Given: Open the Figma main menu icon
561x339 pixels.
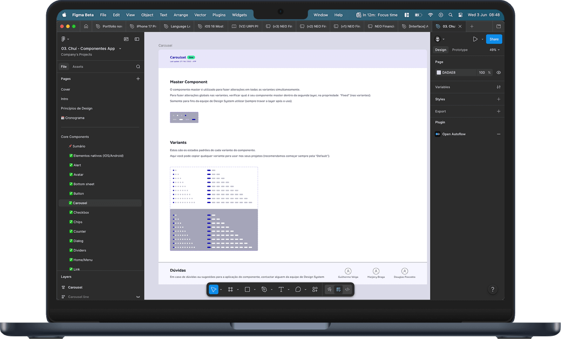Looking at the screenshot, I should (x=63, y=39).
